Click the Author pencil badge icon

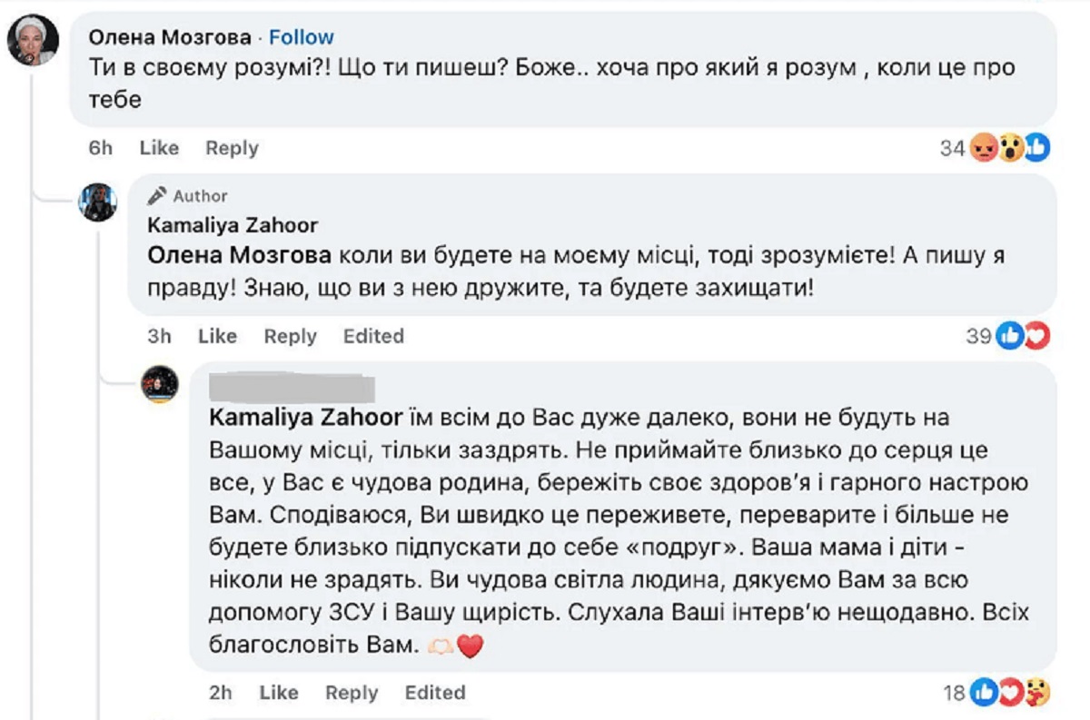pyautogui.click(x=157, y=195)
